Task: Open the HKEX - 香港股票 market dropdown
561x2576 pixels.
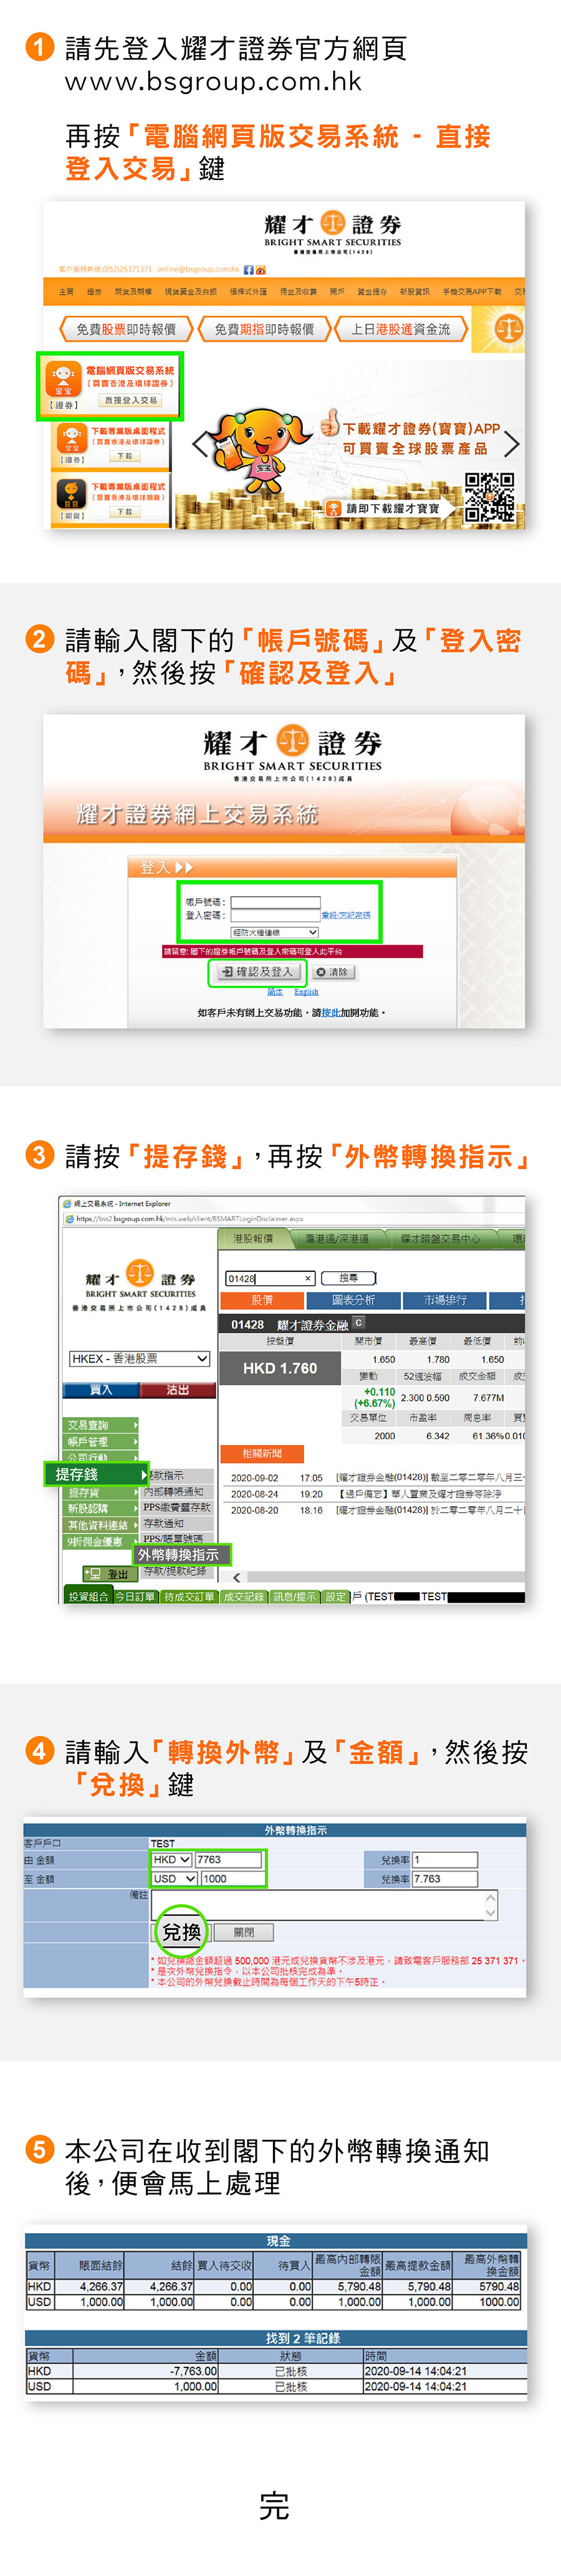Action: 140,1358
